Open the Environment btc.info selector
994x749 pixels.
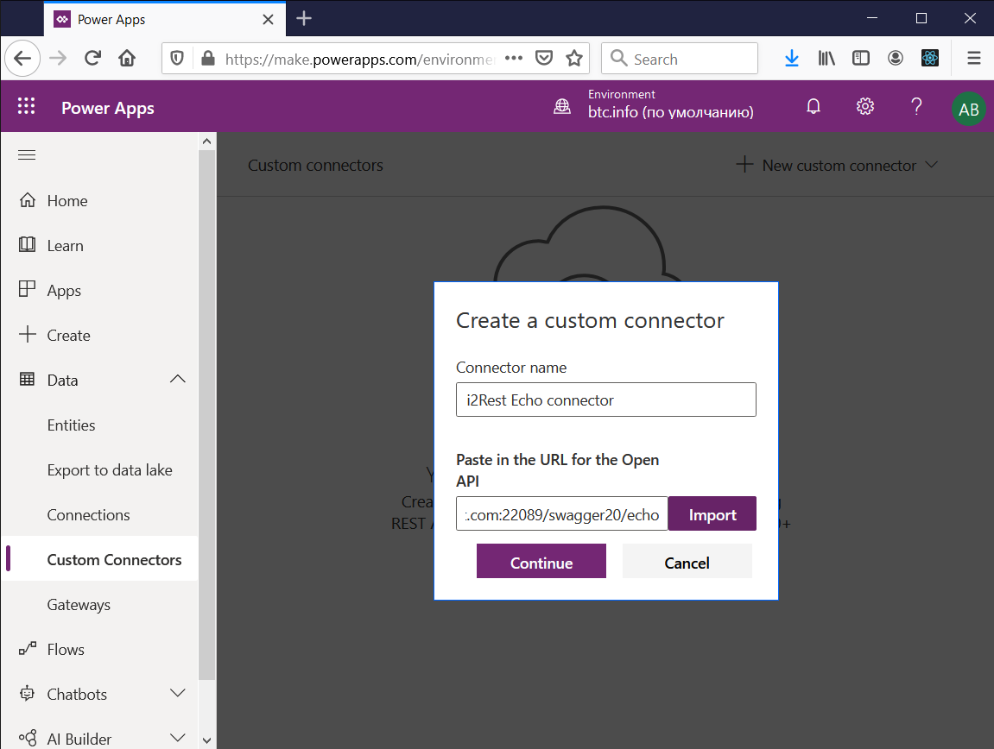tap(671, 104)
